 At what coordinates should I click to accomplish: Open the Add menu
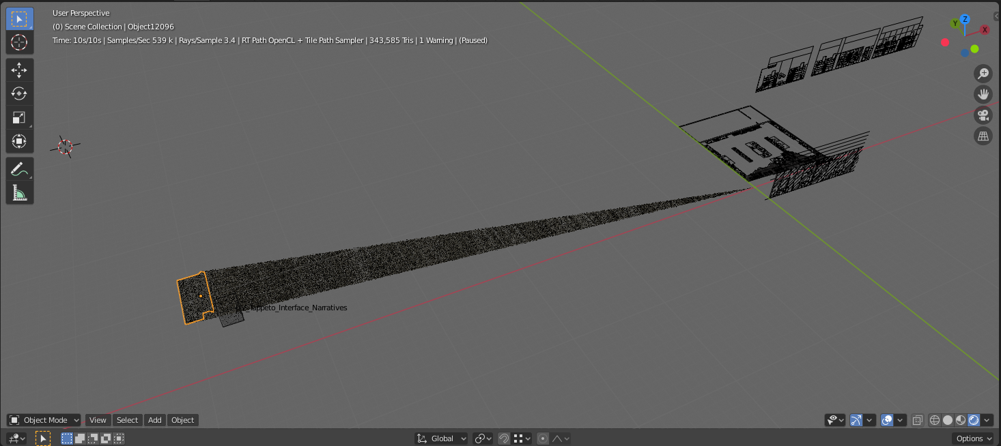pos(155,420)
